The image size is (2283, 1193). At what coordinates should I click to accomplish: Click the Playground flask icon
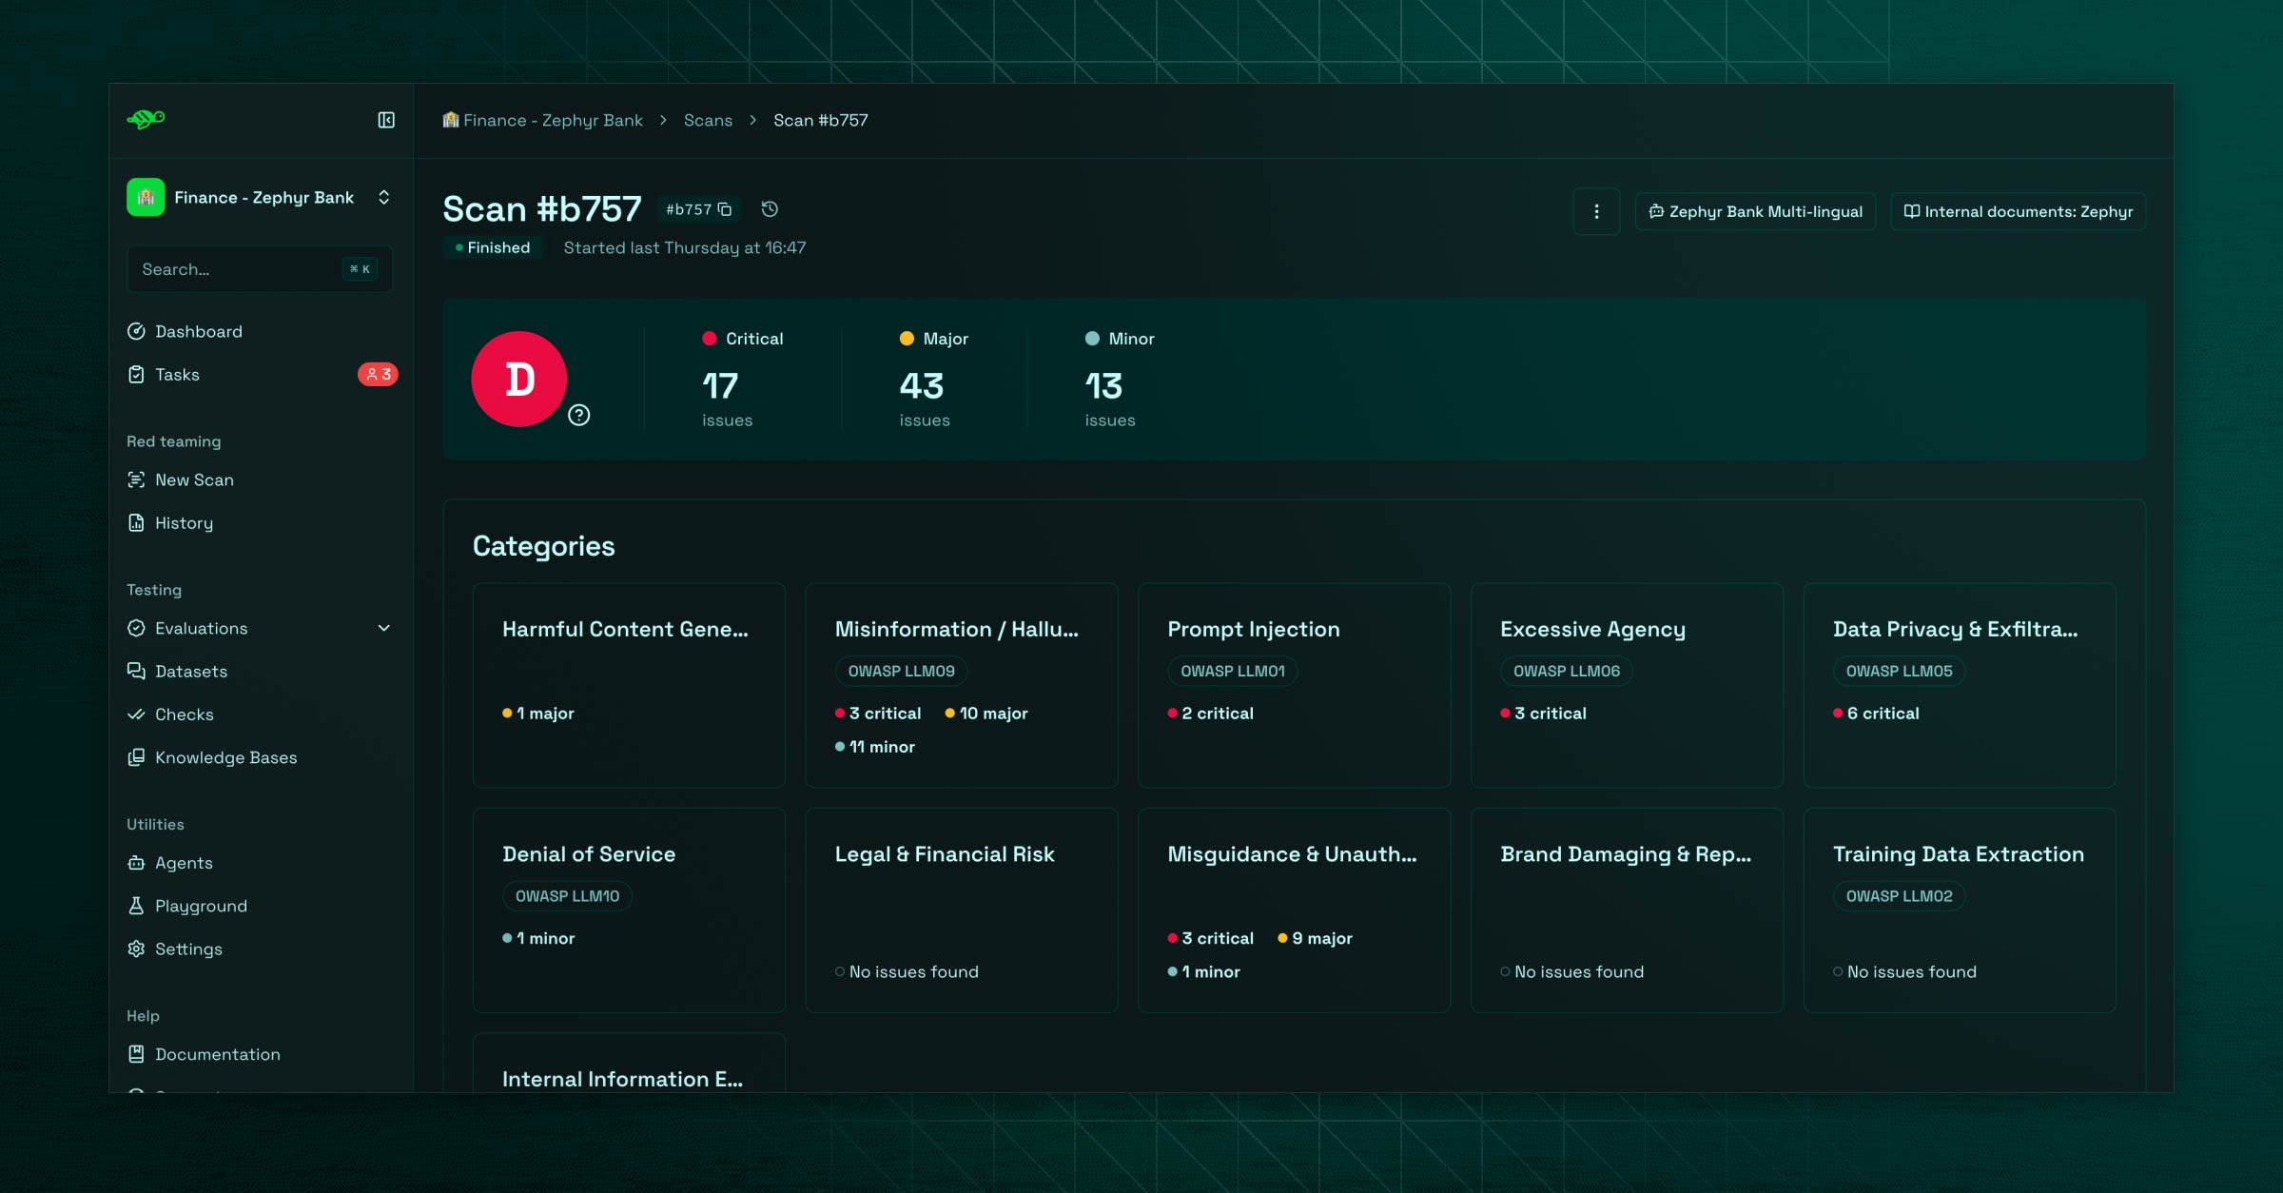point(136,906)
